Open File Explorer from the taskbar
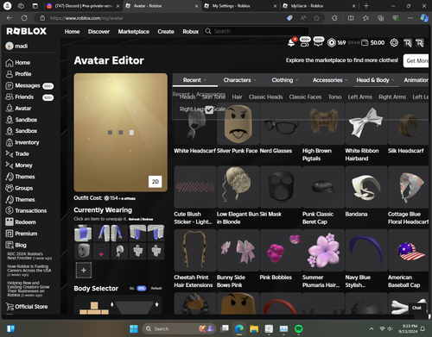The image size is (432, 337). click(254, 328)
